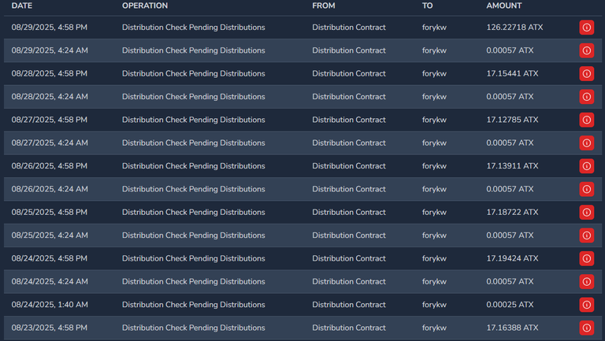Click the OPERATION column header

(x=145, y=6)
